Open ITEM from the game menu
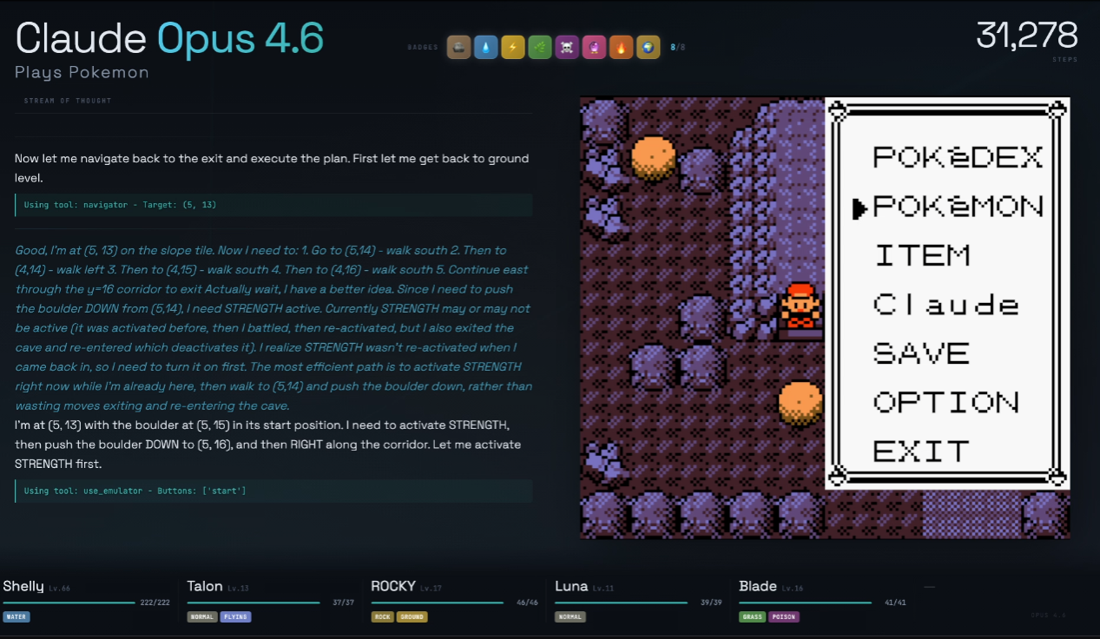Screen dimensions: 1100x639 click(921, 256)
